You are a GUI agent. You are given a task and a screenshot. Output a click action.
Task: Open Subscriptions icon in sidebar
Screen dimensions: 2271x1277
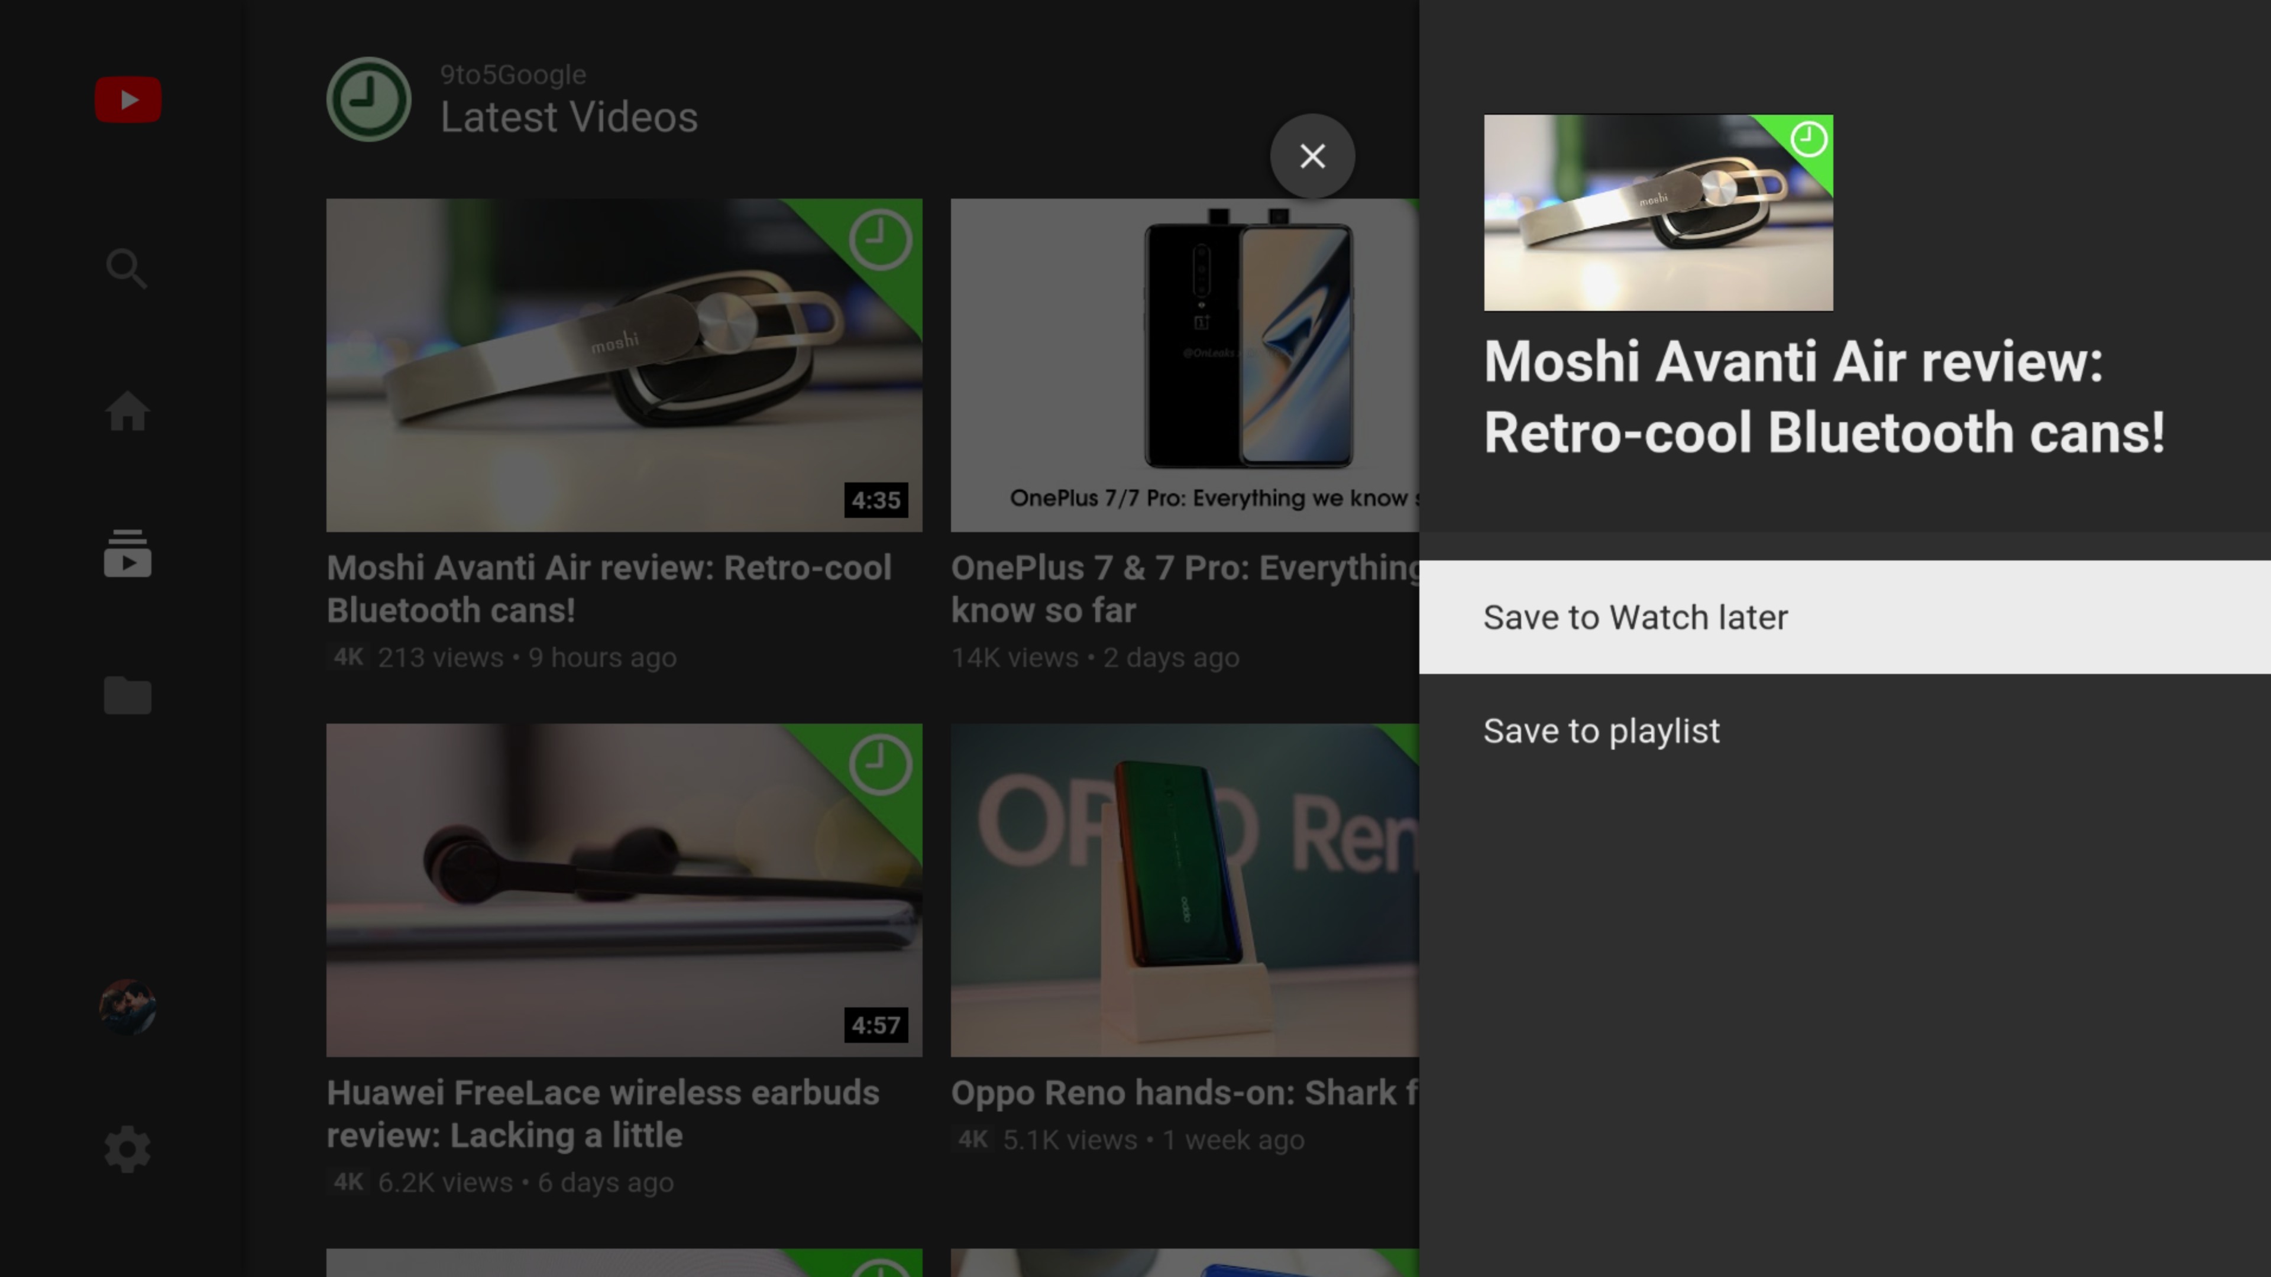[128, 553]
